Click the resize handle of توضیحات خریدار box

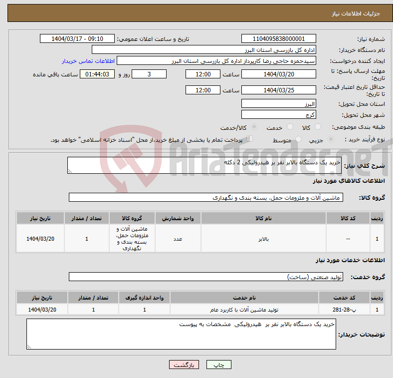[x=29, y=347]
